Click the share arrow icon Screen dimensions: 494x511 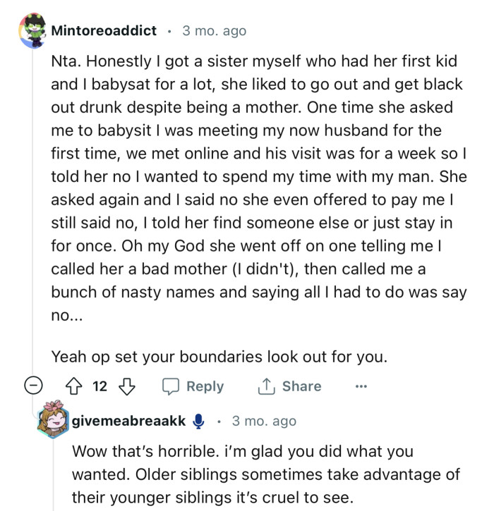click(x=267, y=386)
